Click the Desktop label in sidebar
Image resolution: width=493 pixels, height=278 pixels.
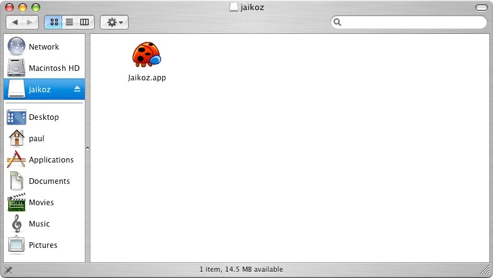coord(44,117)
